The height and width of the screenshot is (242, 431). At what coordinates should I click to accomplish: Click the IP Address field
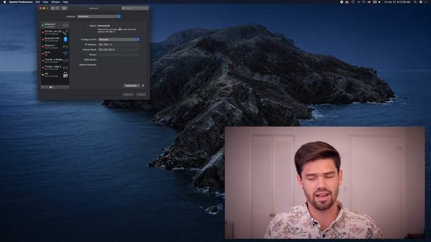[x=119, y=44]
